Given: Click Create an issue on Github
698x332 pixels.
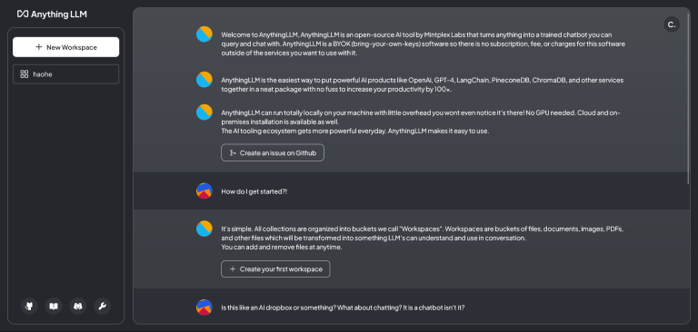Looking at the screenshot, I should pos(273,153).
